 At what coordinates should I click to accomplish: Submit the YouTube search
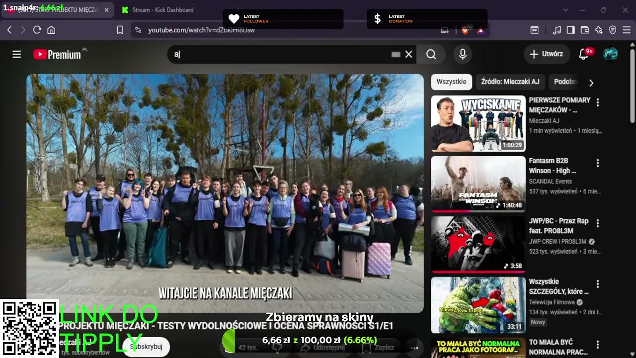(431, 54)
